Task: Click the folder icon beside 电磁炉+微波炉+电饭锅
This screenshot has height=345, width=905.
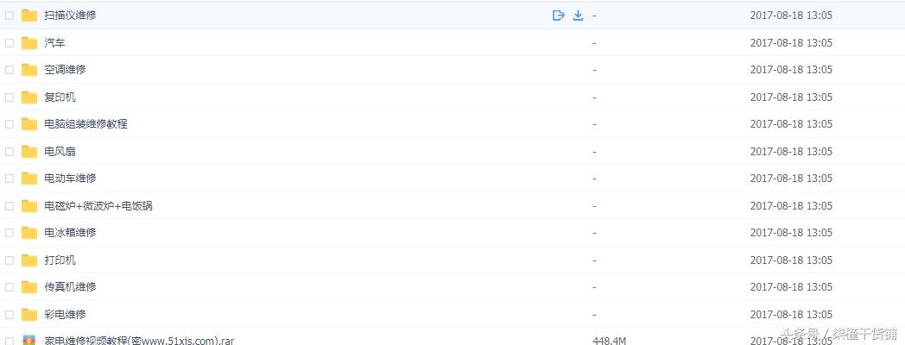Action: click(29, 205)
